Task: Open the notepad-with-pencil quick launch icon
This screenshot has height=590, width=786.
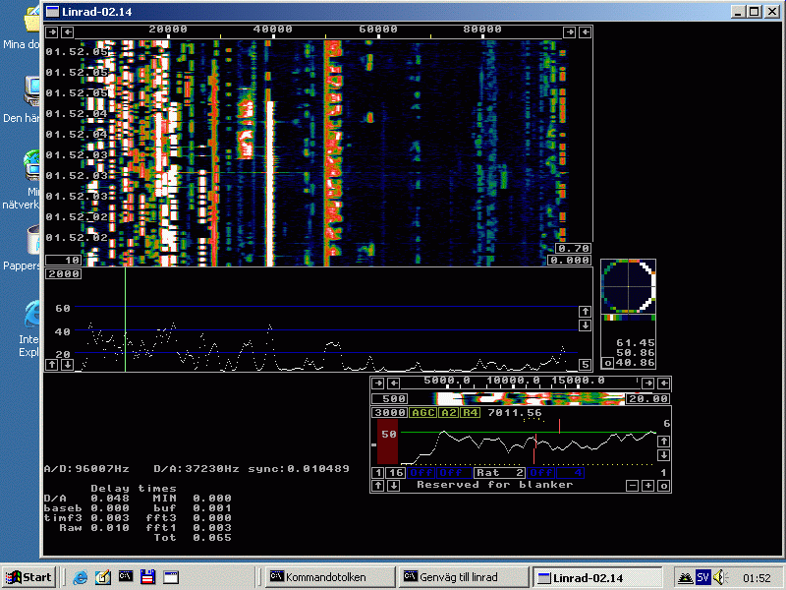Action: pos(103,577)
